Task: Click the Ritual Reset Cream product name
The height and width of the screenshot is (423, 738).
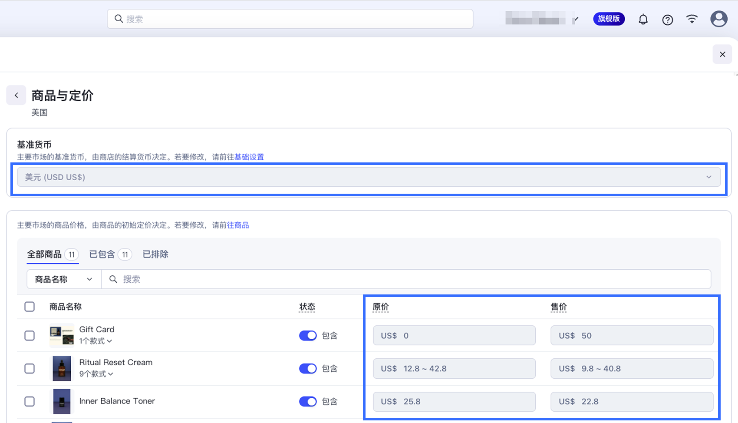Action: [x=116, y=362]
